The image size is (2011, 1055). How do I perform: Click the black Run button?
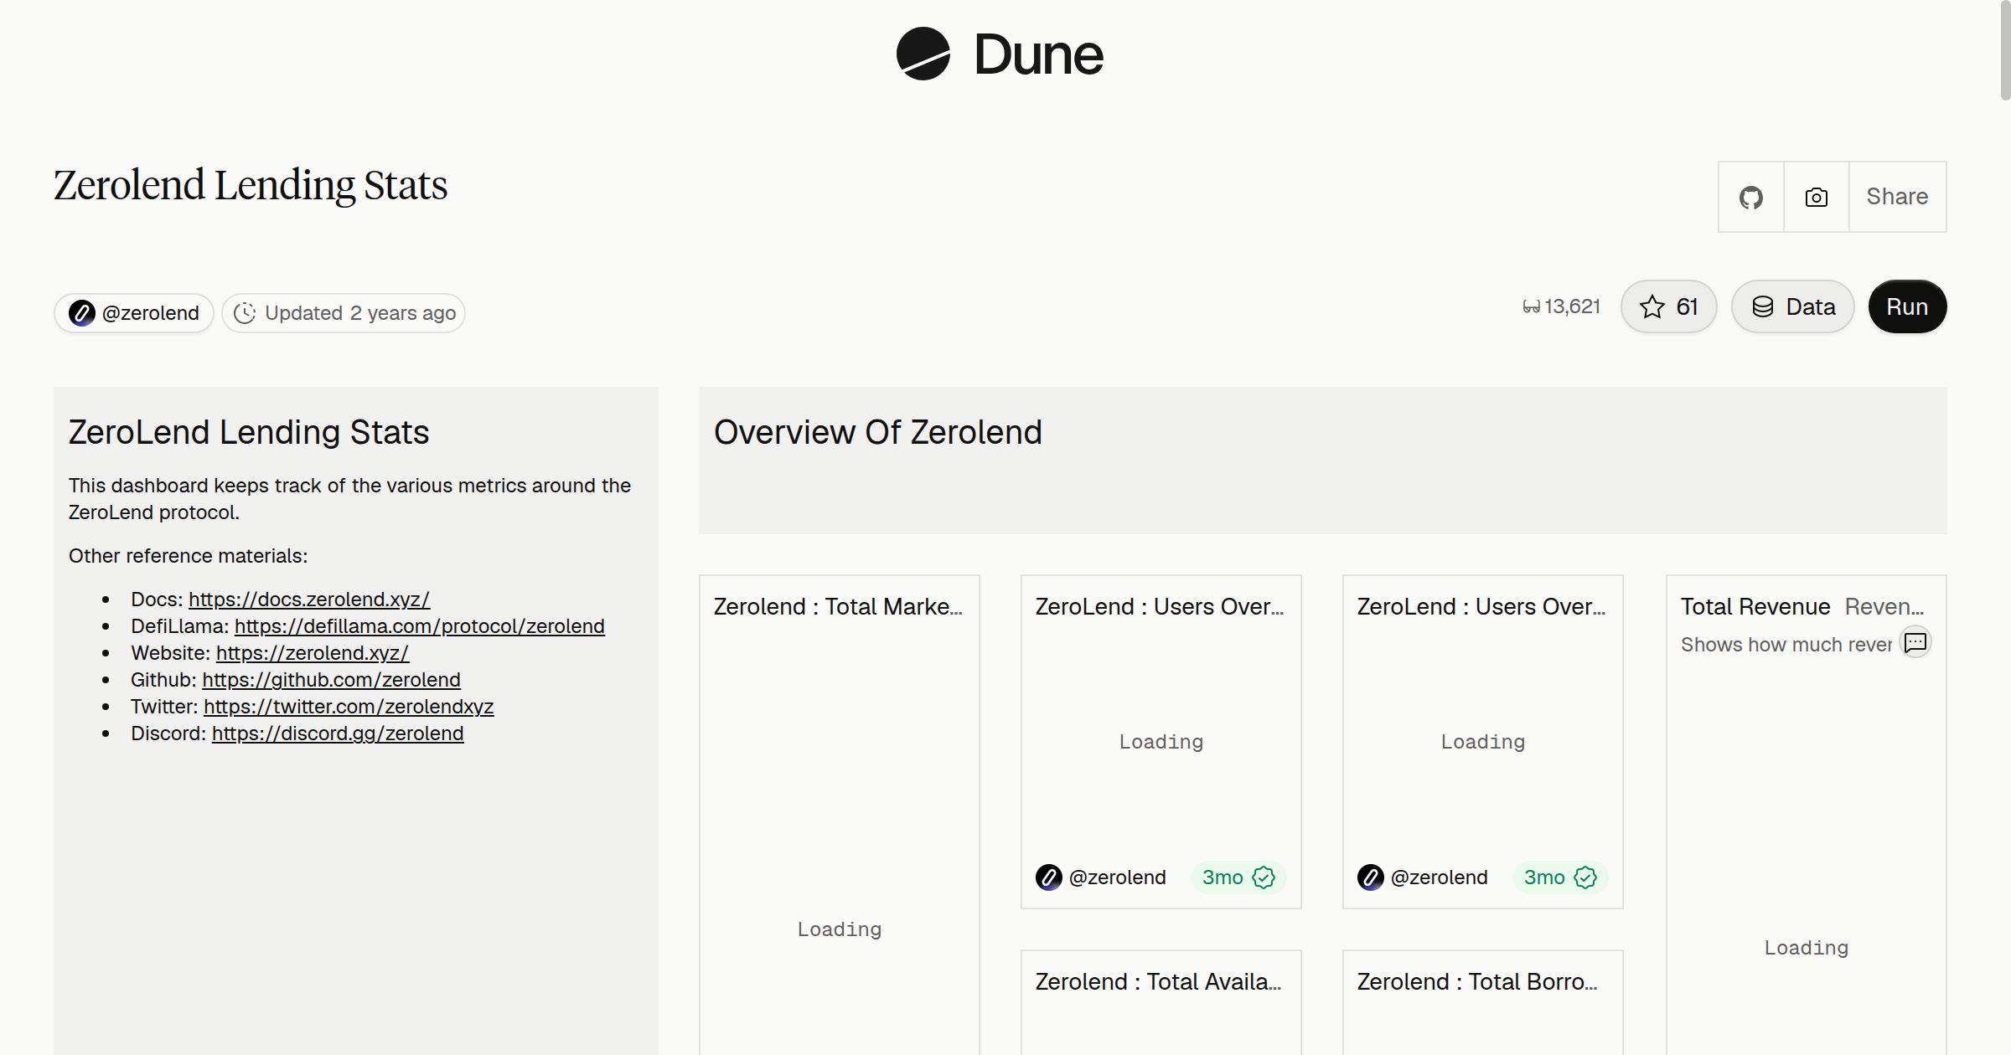(x=1907, y=306)
